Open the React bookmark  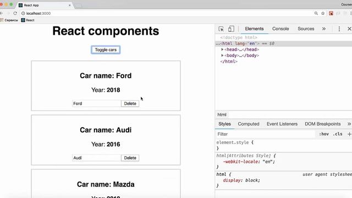[28, 20]
